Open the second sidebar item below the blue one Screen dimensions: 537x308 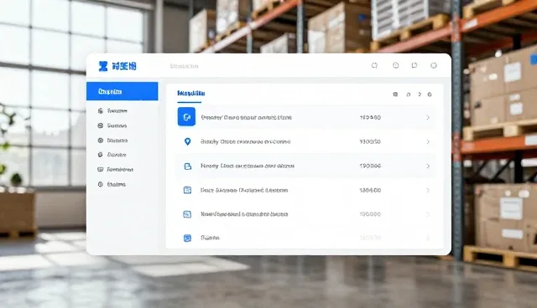(x=112, y=126)
